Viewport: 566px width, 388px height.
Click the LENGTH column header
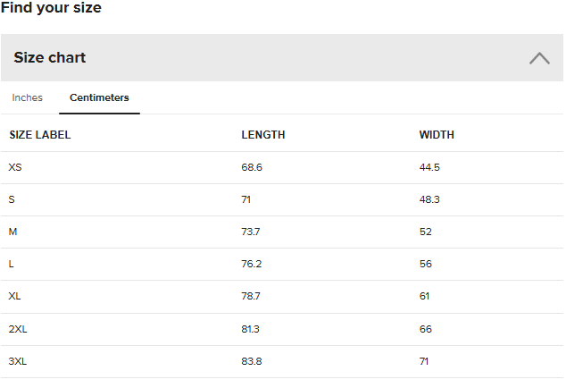263,135
